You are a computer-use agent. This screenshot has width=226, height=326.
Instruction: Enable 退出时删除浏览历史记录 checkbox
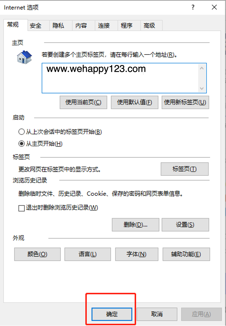[x=22, y=208]
